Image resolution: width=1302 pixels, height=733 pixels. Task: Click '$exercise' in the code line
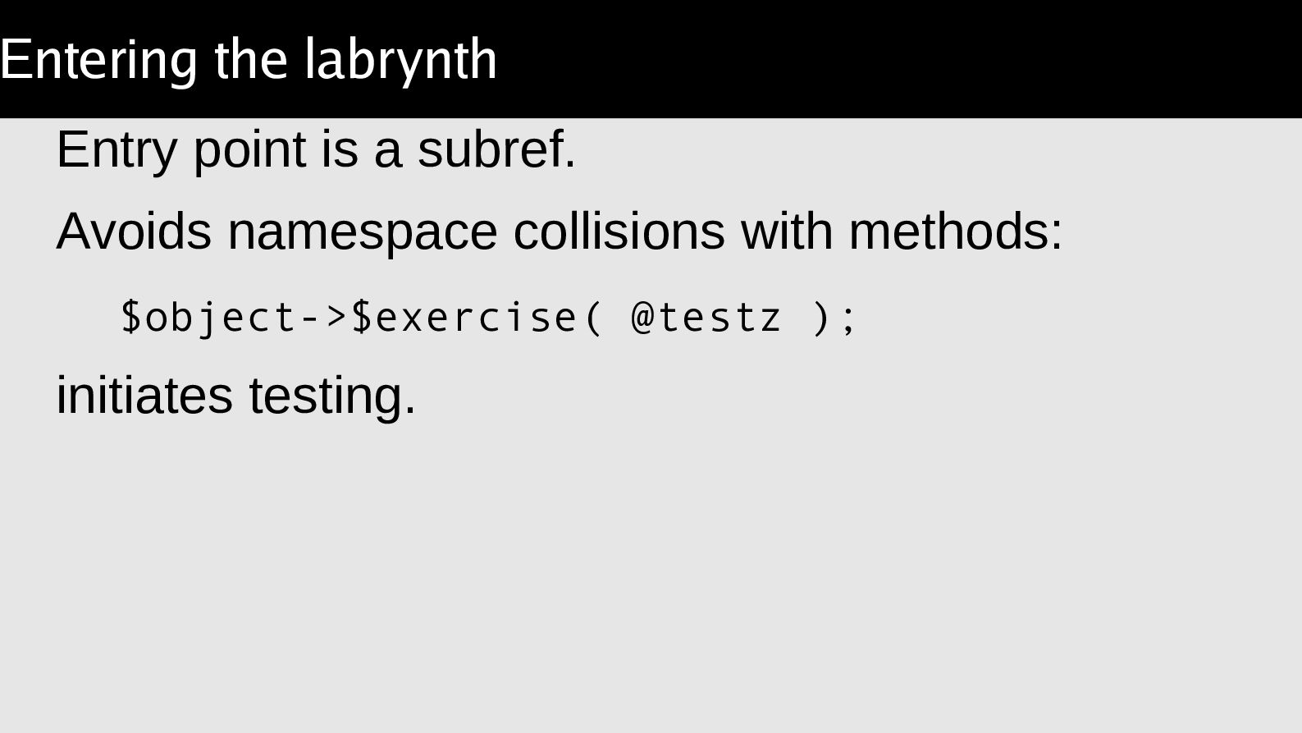(x=465, y=318)
